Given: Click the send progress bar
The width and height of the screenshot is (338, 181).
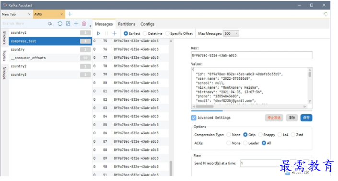Looking at the screenshot, I should click(252, 111).
